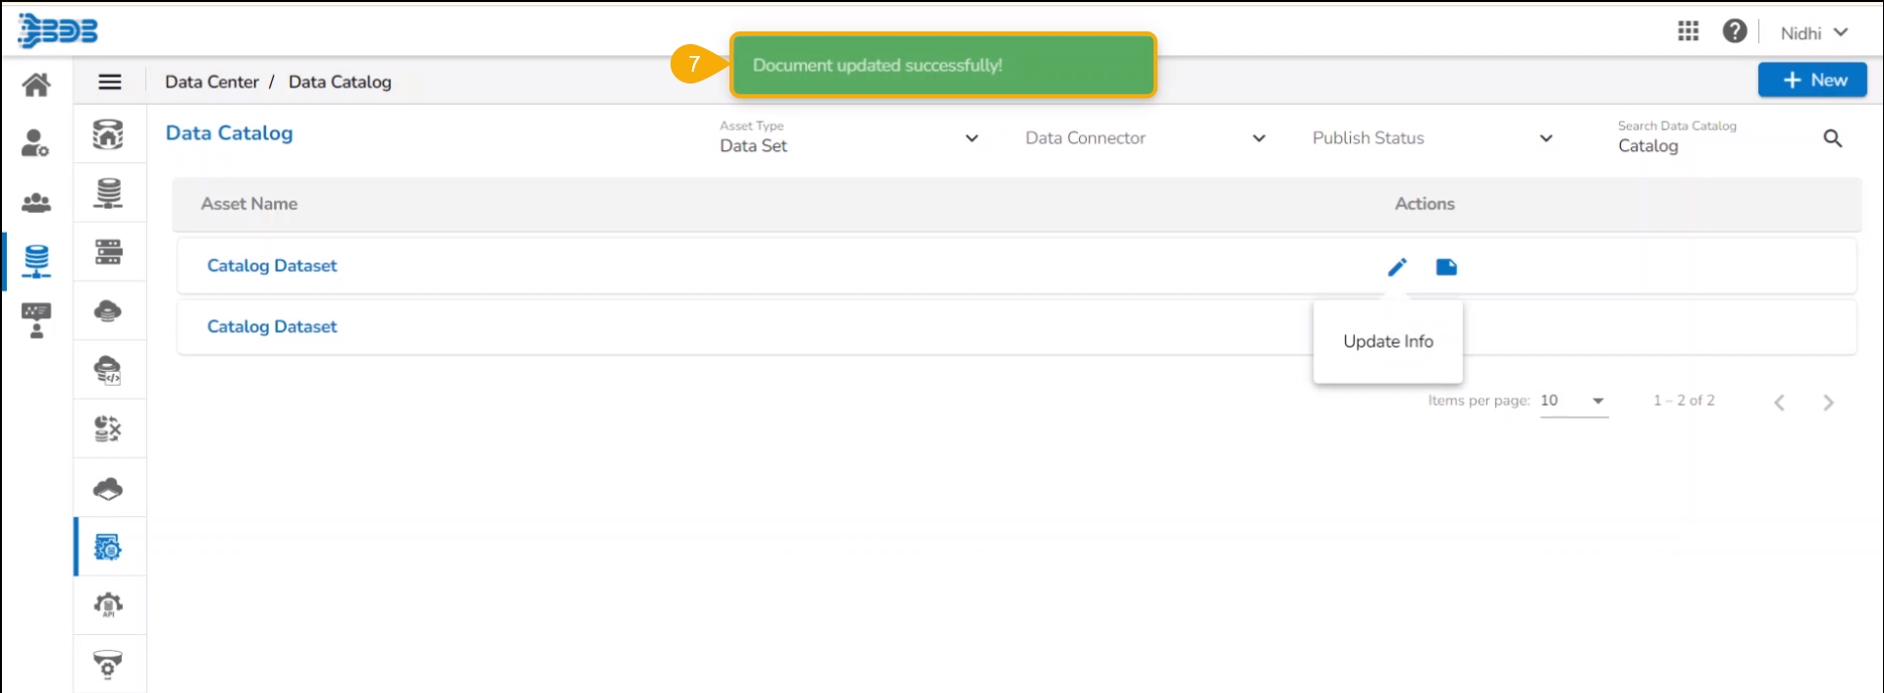Viewport: 1884px width, 693px height.
Task: Open the Asset Type dropdown
Action: click(849, 137)
